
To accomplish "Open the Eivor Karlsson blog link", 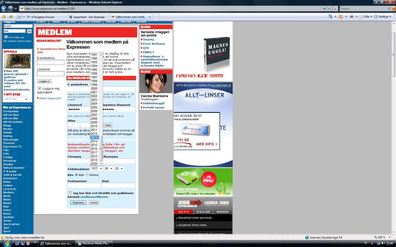I will click(x=154, y=44).
